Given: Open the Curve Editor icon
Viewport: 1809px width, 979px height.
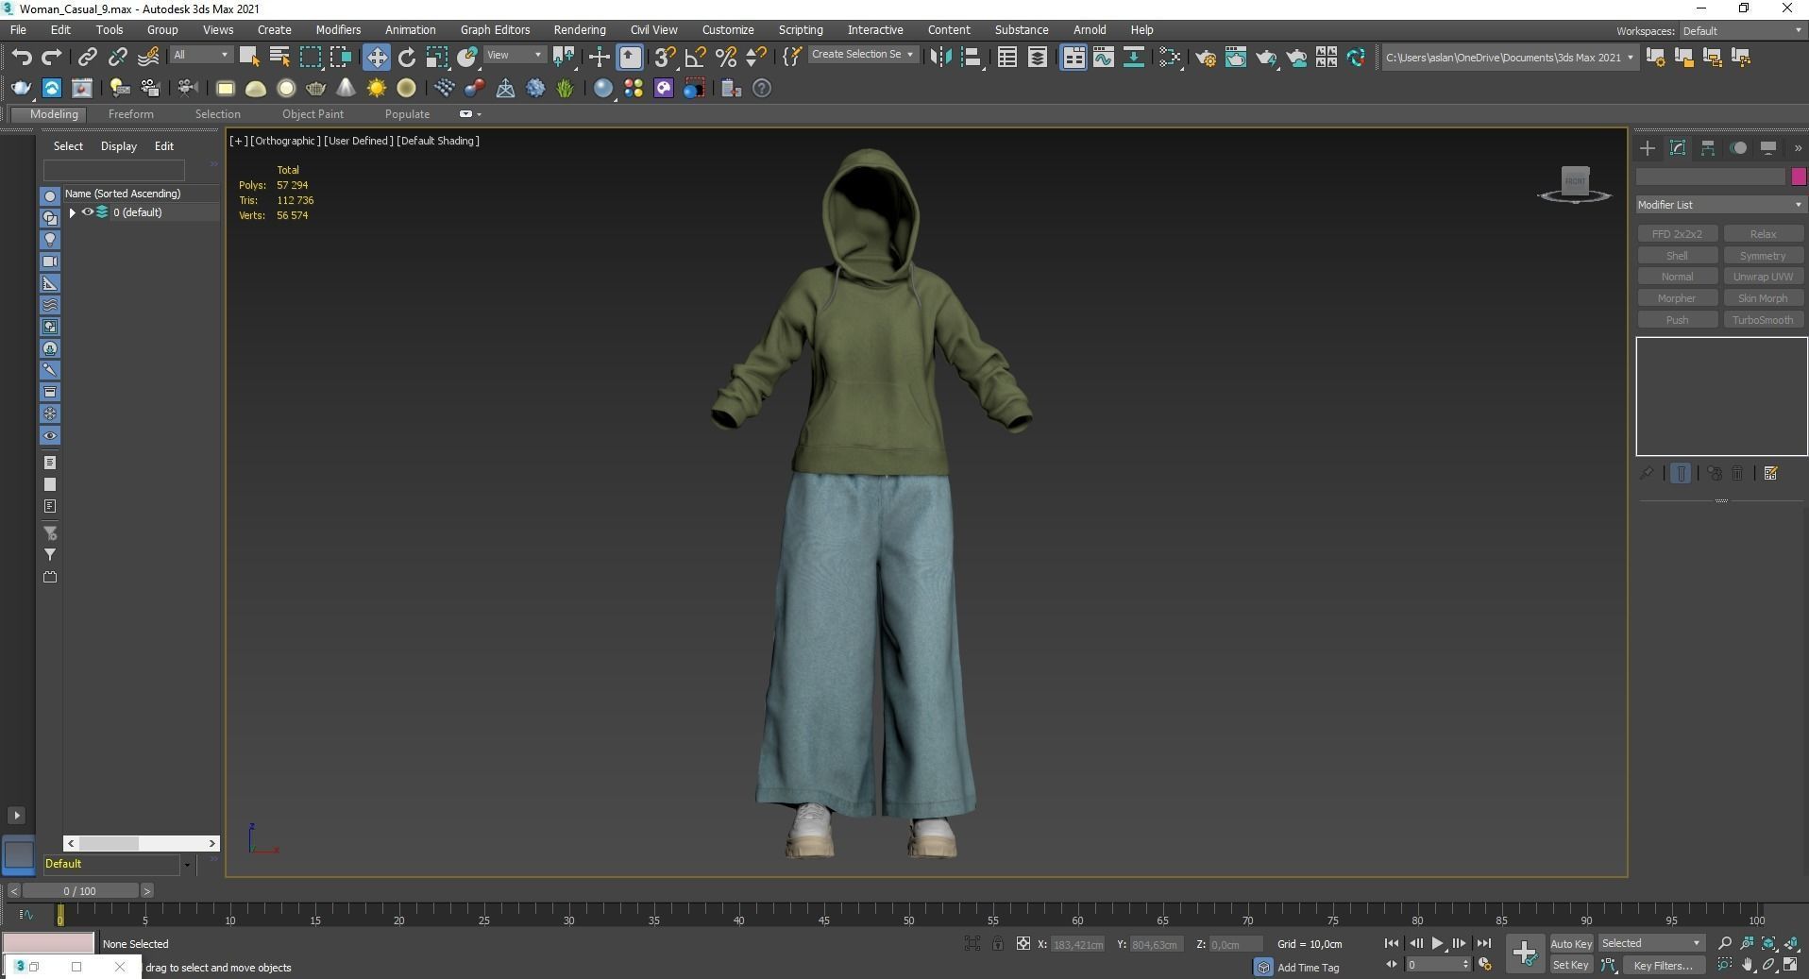Looking at the screenshot, I should click(1104, 58).
